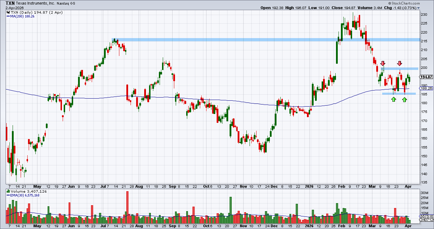The image size is (434, 229).
Task: Click the 188.26 moving-average tag on price axis
Action: tap(427, 88)
